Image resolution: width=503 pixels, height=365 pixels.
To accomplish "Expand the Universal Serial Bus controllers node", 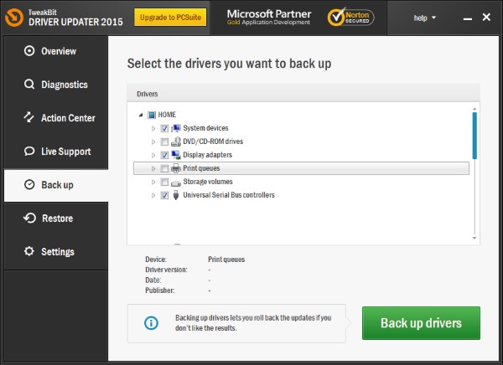I will click(x=153, y=195).
